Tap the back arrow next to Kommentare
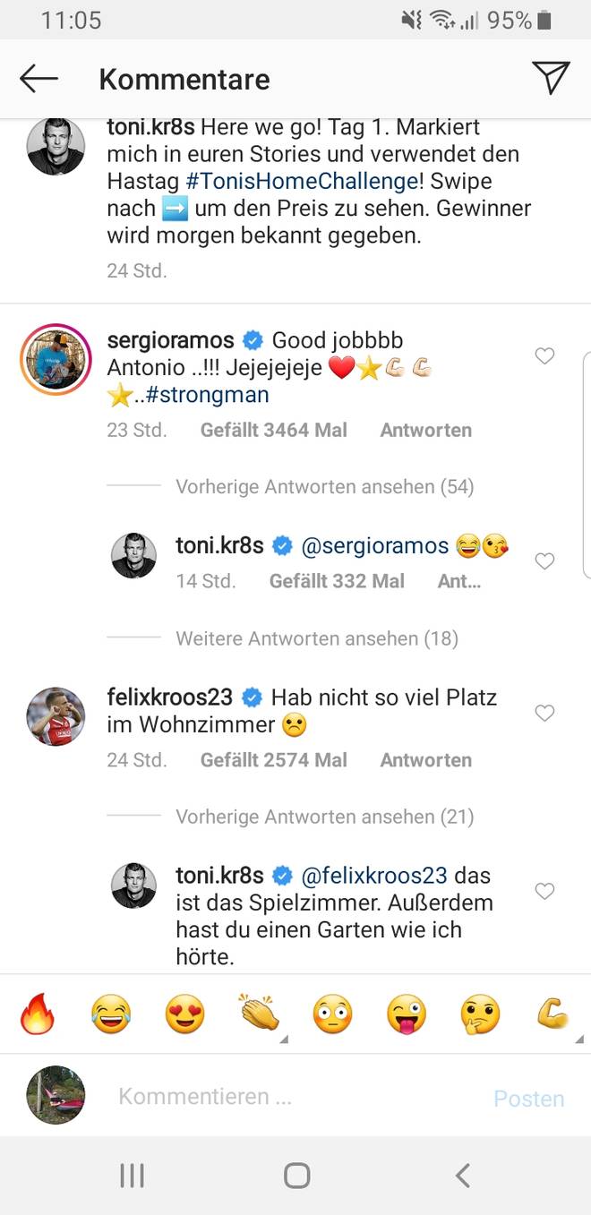The height and width of the screenshot is (1215, 591). (39, 79)
